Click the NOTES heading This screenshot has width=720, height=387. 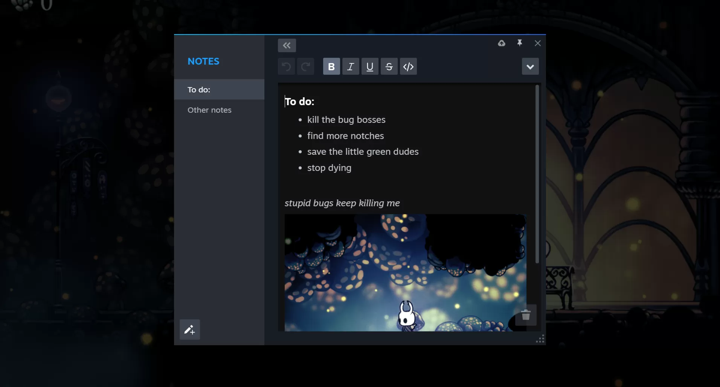pyautogui.click(x=203, y=61)
